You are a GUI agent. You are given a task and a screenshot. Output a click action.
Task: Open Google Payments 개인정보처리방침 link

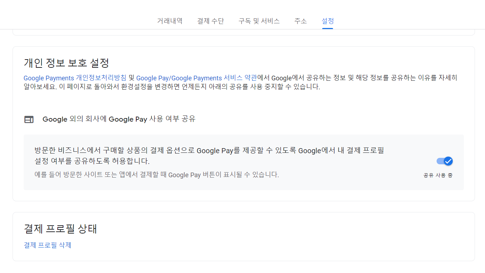[x=75, y=78]
